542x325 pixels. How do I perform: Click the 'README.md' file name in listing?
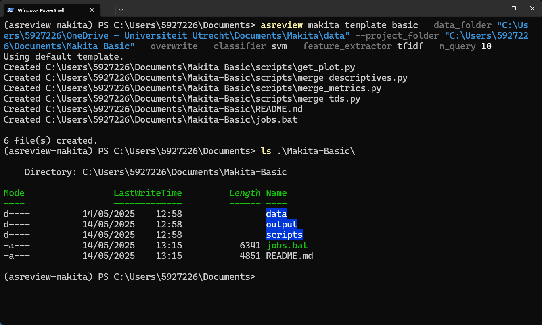tap(289, 256)
